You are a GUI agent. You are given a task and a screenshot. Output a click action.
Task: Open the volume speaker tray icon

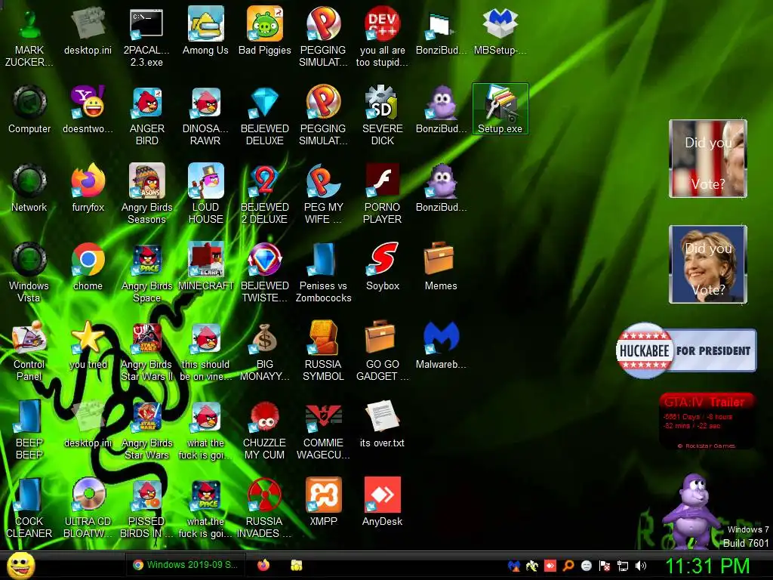[641, 566]
